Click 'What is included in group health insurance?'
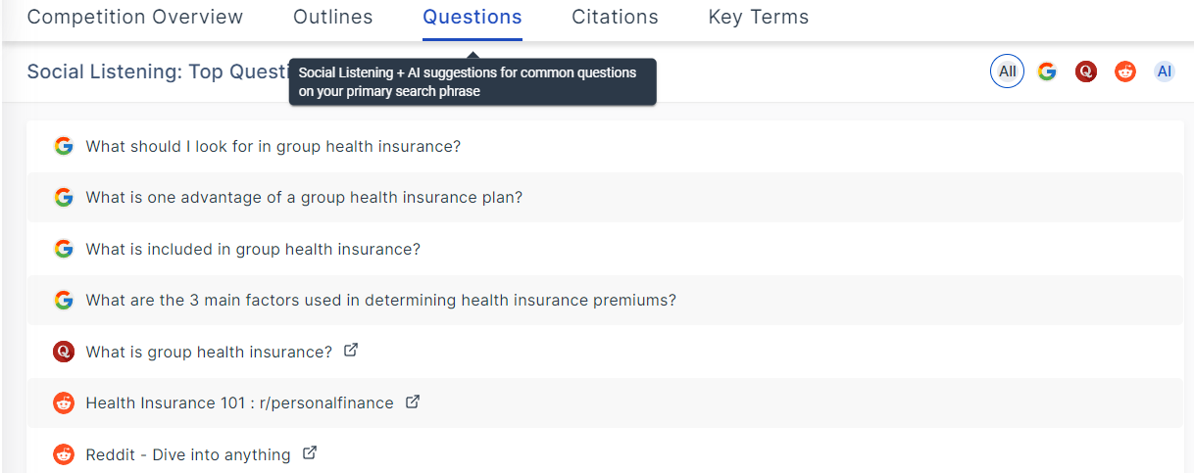The width and height of the screenshot is (1194, 473). [253, 250]
